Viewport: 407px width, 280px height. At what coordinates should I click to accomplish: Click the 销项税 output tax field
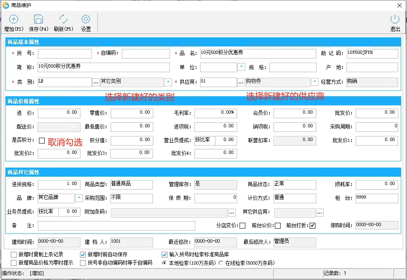(x=295, y=127)
